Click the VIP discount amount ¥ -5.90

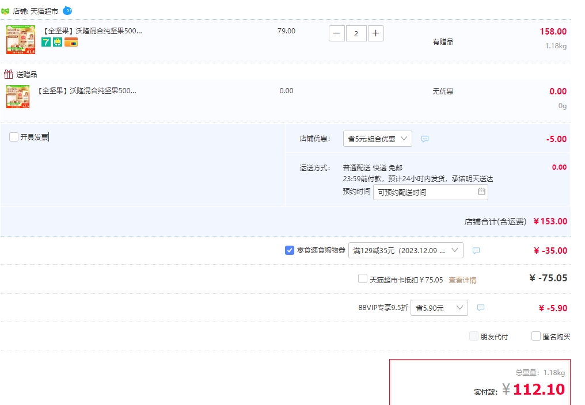point(553,308)
